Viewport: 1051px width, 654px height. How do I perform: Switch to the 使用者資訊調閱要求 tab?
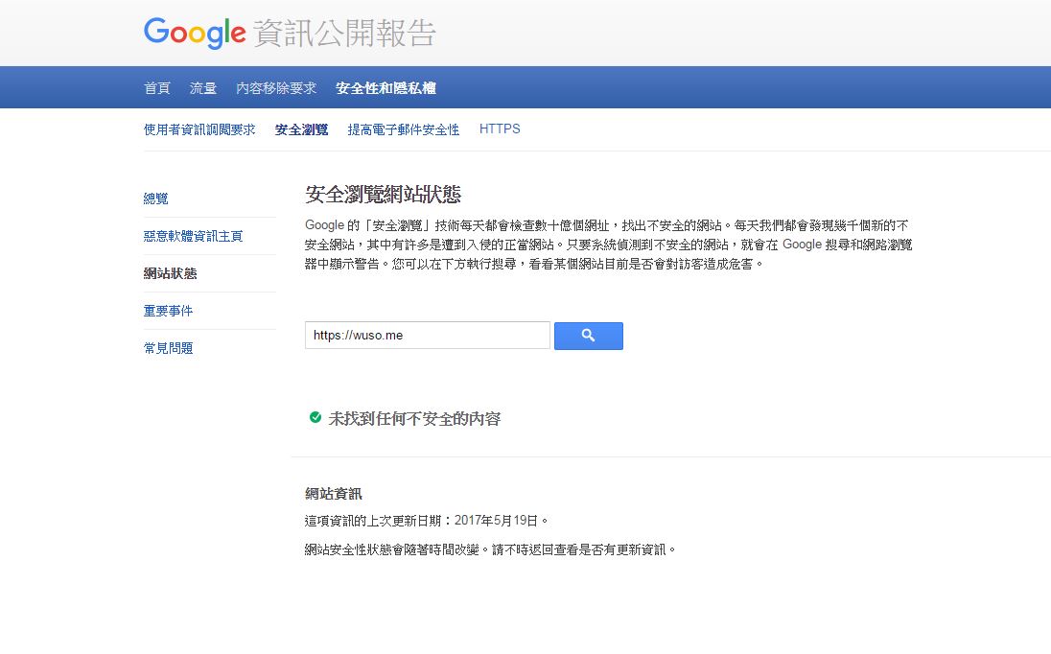tap(199, 129)
